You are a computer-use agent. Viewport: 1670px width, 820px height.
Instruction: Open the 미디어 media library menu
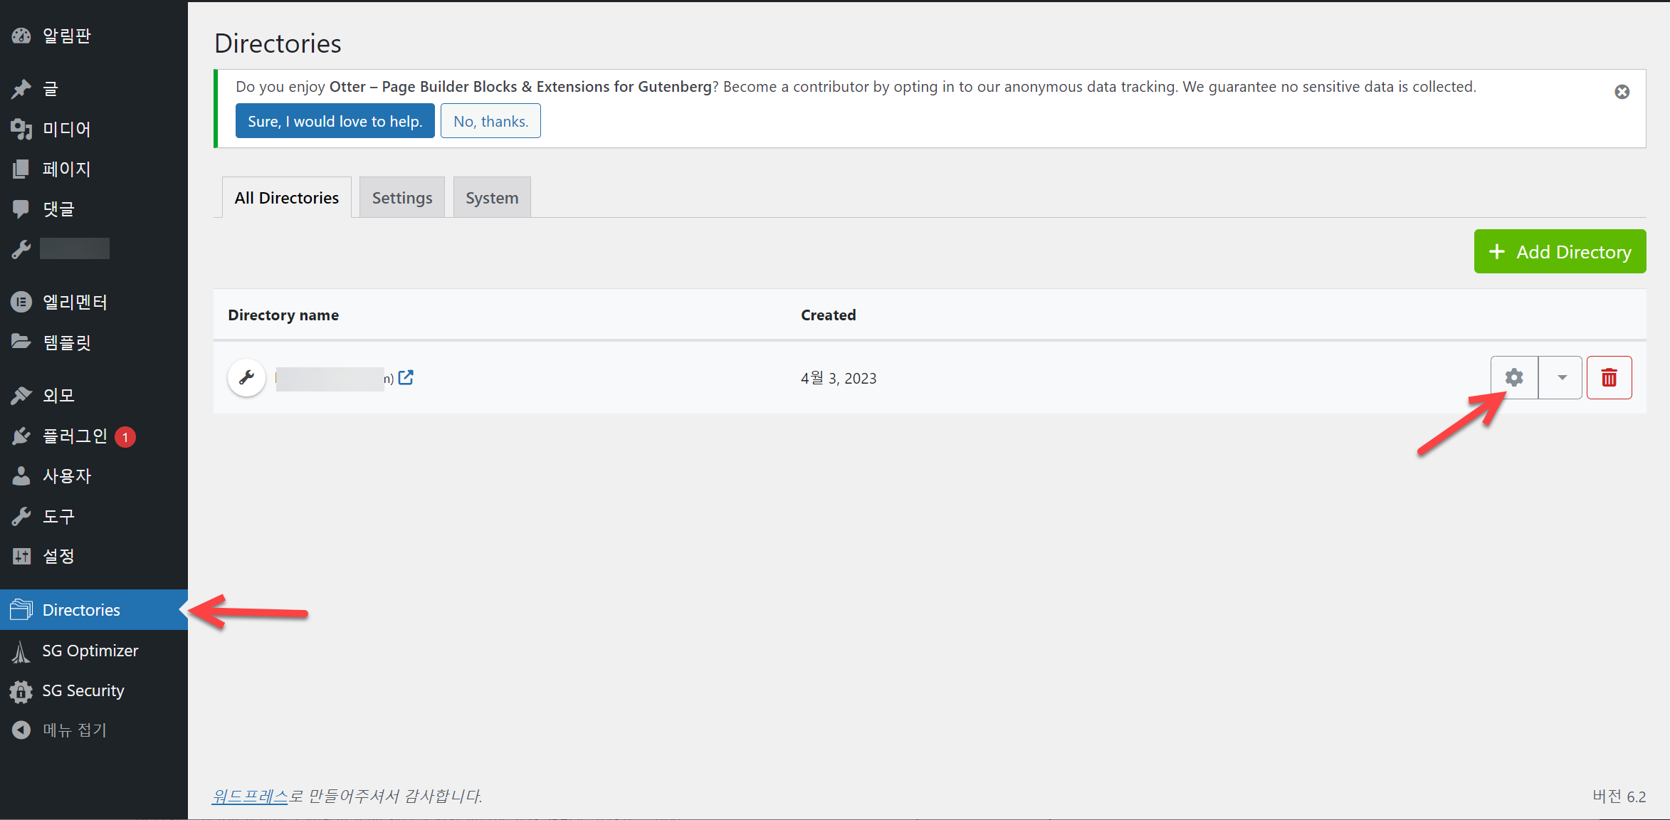coord(66,129)
